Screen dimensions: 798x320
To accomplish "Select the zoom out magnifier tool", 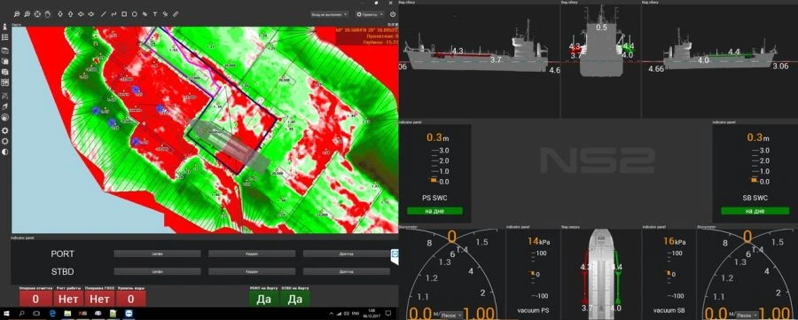I will [x=17, y=13].
